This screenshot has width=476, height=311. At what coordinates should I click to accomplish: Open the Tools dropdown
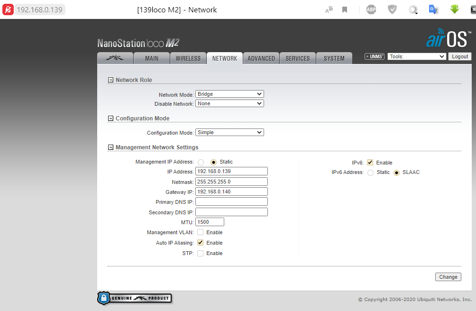417,56
